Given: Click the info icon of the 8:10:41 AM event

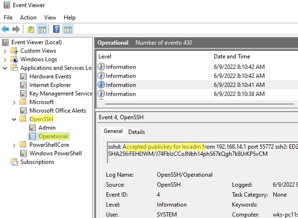Looking at the screenshot, I should click(x=101, y=85).
